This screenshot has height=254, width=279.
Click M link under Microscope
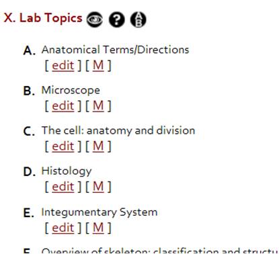coord(98,105)
